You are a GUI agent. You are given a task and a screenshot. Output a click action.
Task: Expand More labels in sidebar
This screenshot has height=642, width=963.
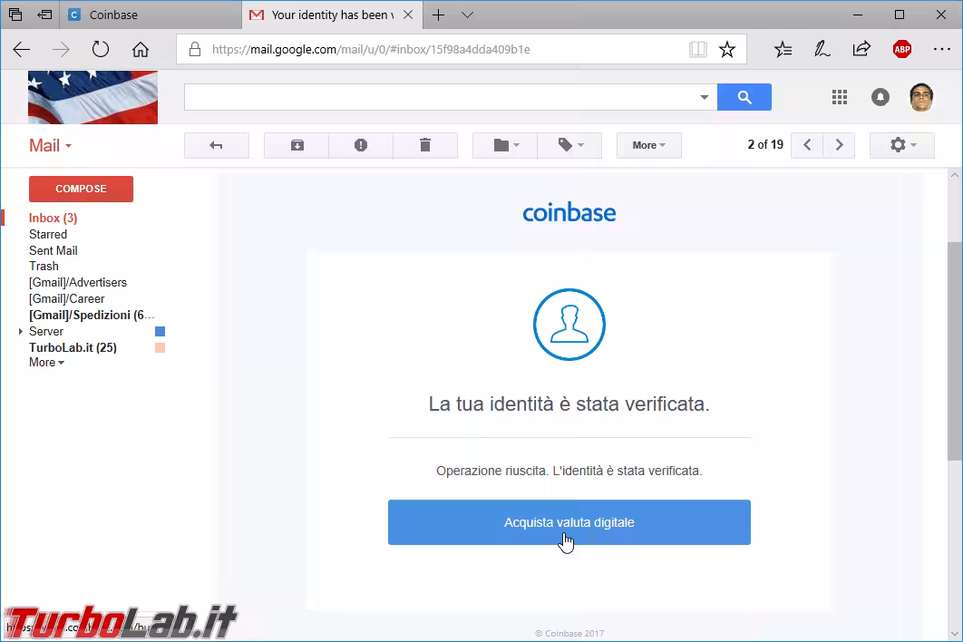pos(46,363)
